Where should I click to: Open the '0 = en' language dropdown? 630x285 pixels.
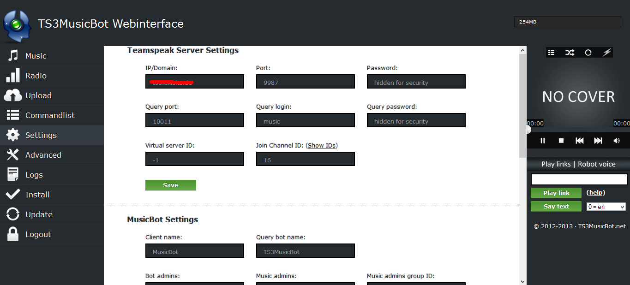(606, 207)
